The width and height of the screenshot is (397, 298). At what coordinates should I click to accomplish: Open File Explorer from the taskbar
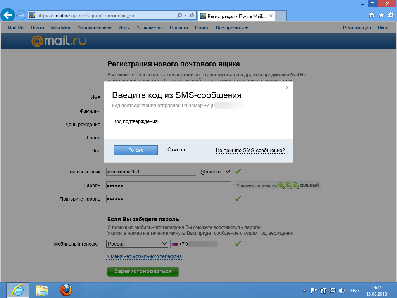(x=42, y=290)
